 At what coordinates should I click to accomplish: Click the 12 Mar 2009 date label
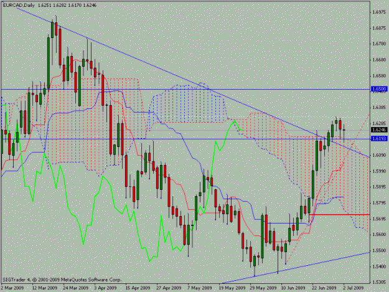pos(45,288)
